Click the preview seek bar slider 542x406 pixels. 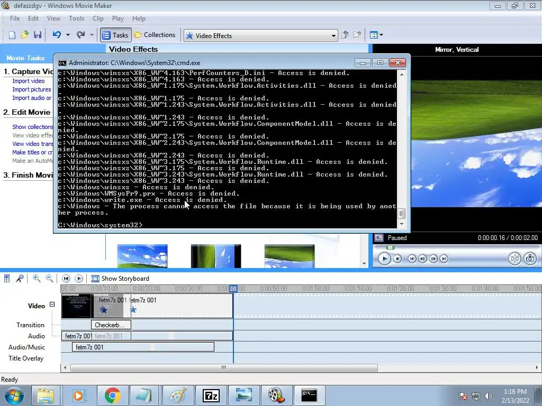390,247
